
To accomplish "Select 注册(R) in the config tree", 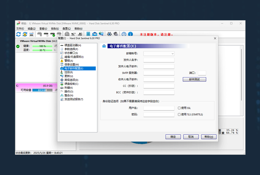I will pos(68,72).
